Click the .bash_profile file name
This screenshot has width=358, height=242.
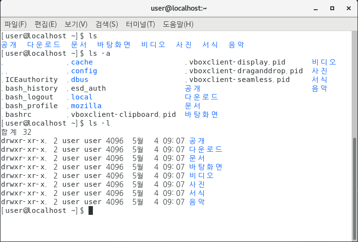(30, 106)
